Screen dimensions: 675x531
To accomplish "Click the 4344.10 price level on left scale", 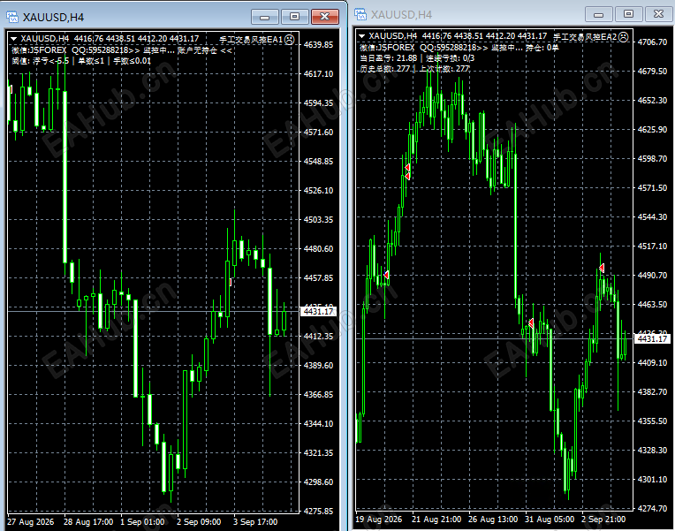I will point(318,424).
